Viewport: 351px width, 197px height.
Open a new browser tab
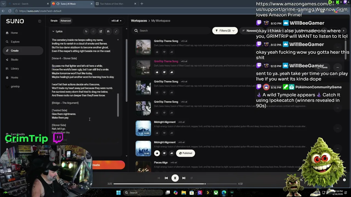click(142, 4)
